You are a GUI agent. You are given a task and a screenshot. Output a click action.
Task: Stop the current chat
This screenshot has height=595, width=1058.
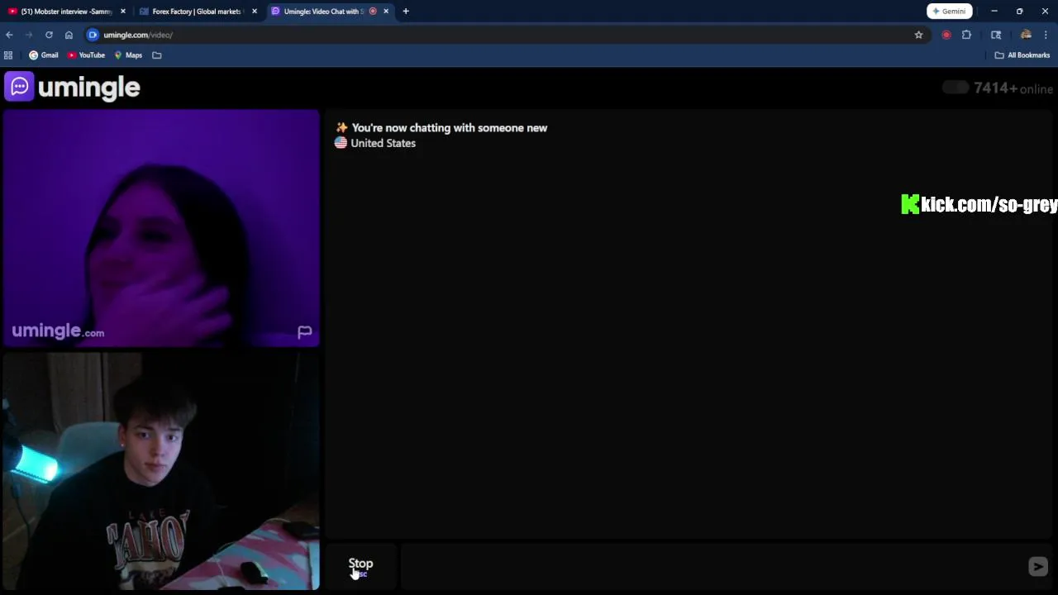coord(360,566)
